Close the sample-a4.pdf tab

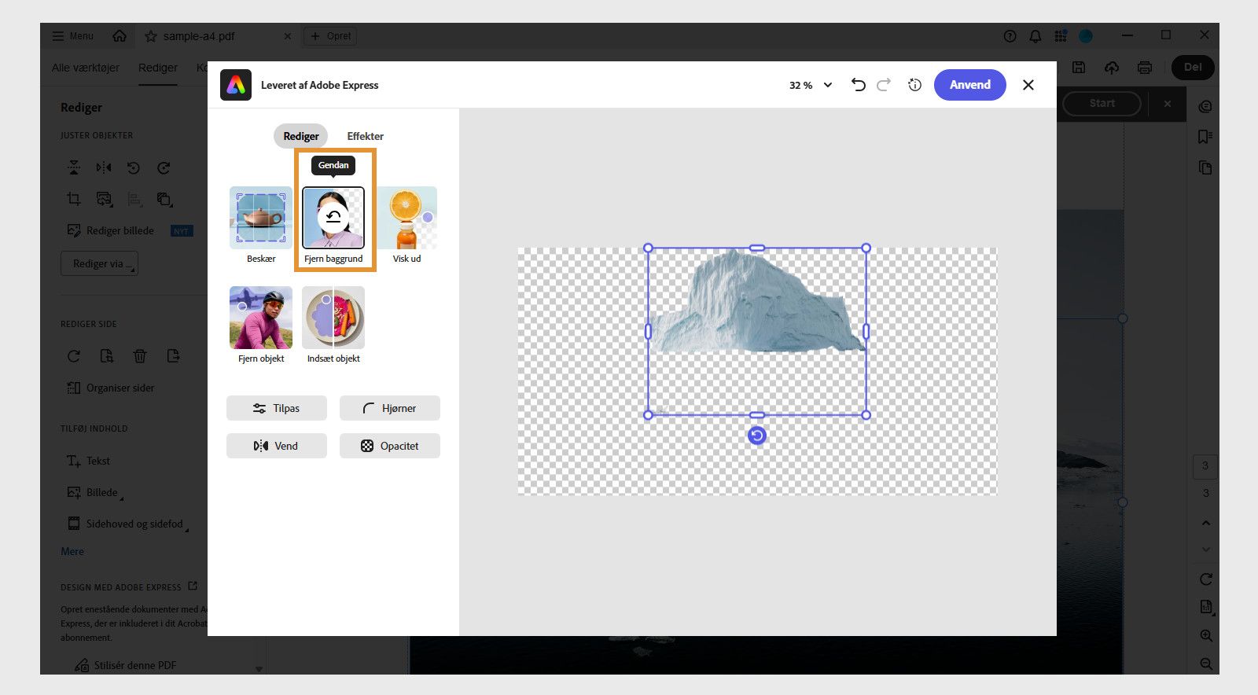(287, 36)
